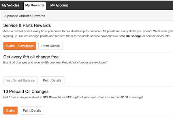The height and width of the screenshot is (118, 173).
Task: Click the Alphonso Abbott's Rewards panel header
Action: (x=25, y=16)
